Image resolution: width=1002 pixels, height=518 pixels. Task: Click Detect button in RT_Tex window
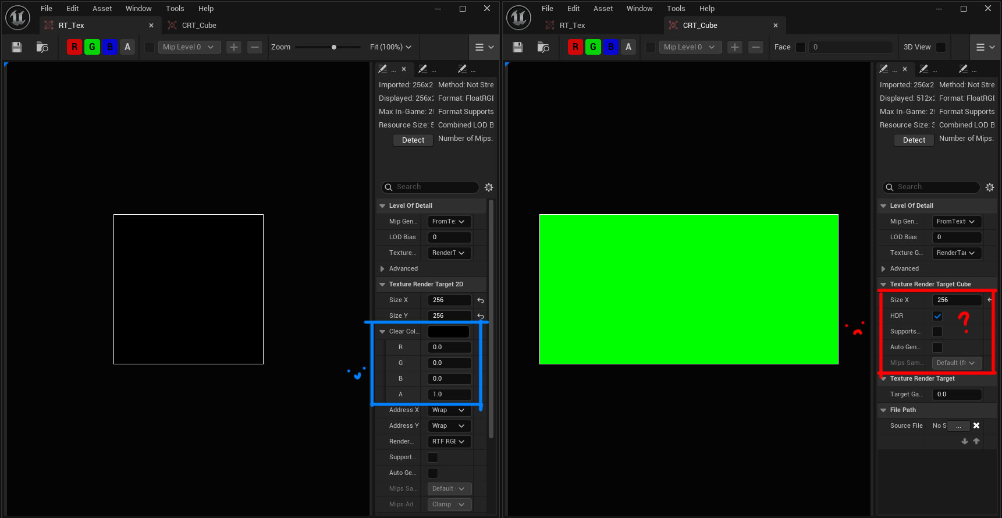point(413,140)
